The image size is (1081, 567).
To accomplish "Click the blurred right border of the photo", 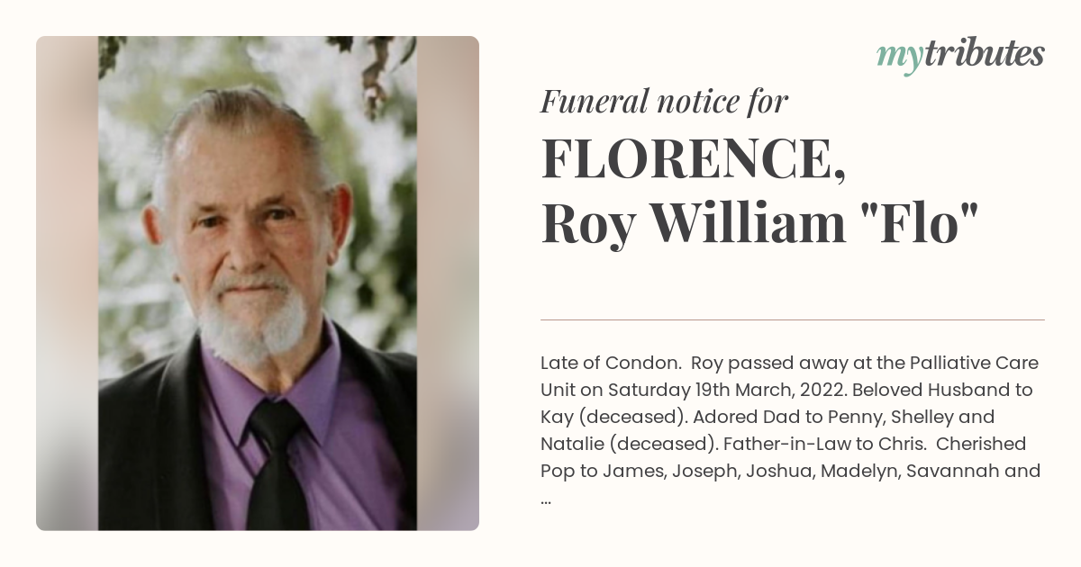I will tap(448, 283).
